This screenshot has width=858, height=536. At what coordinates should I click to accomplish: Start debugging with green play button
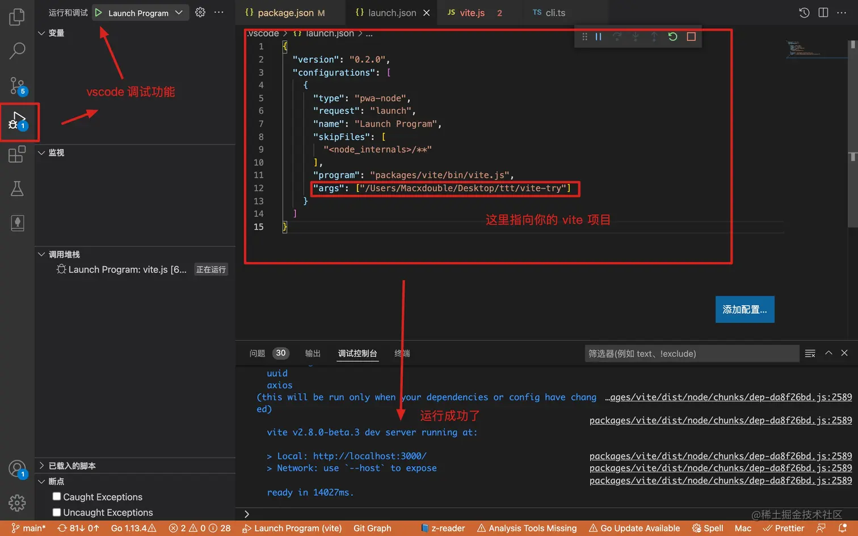pyautogui.click(x=98, y=12)
